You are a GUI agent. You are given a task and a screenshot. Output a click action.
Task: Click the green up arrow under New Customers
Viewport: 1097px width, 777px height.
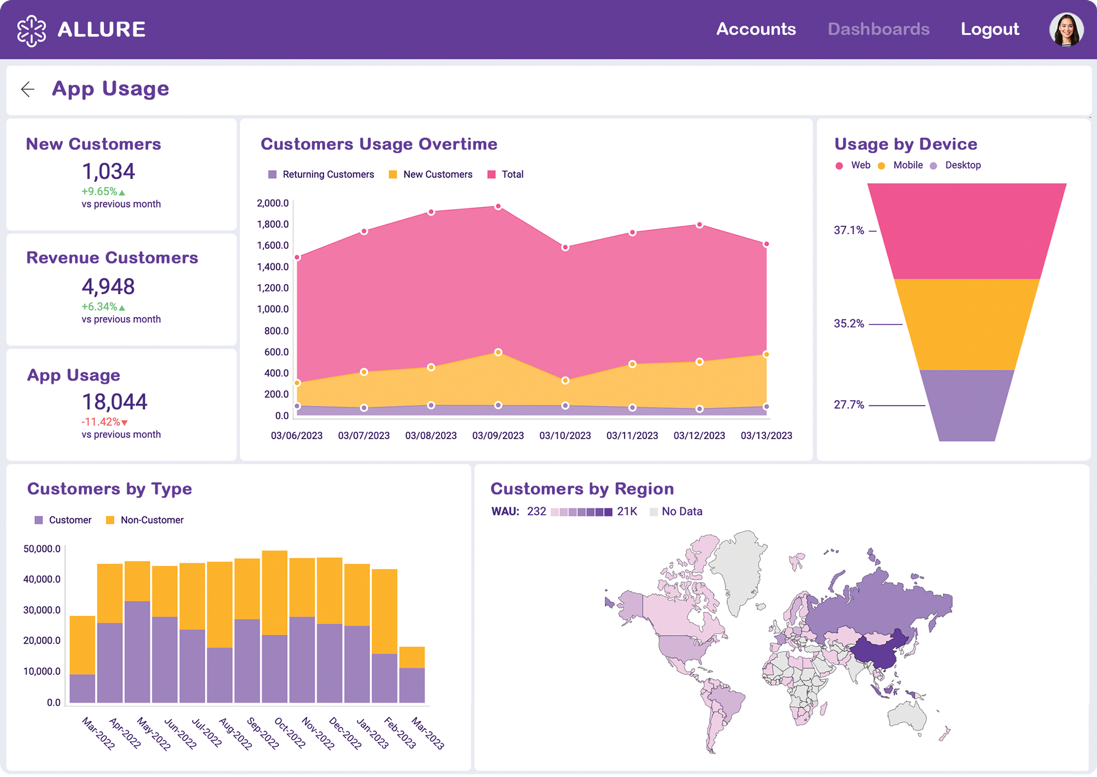point(122,192)
